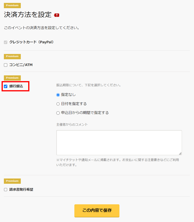Viewport: 194px width, 222px height.
Task: Click the クレジットカード (PayPal) label text
Action: (31, 42)
